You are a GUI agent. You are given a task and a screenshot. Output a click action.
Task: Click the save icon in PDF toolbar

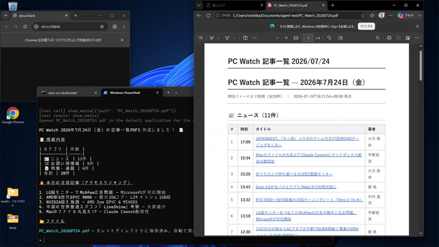(398, 38)
